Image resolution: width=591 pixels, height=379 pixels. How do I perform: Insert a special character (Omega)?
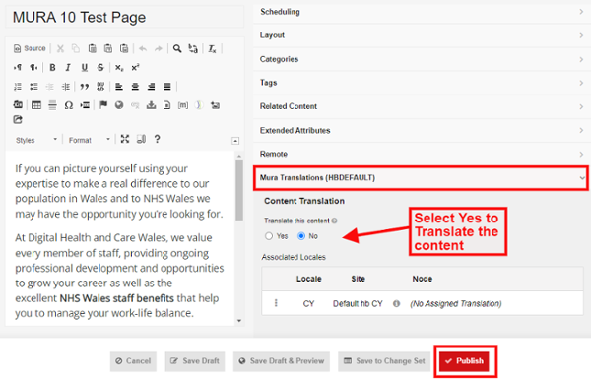69,105
